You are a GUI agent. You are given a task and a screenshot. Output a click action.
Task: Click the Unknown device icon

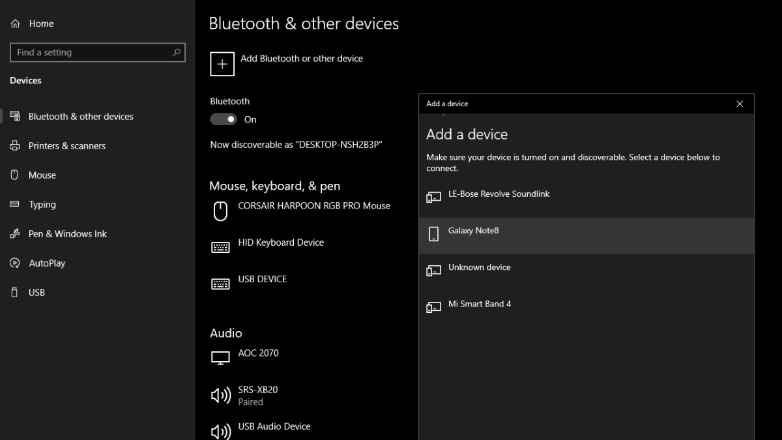click(434, 271)
